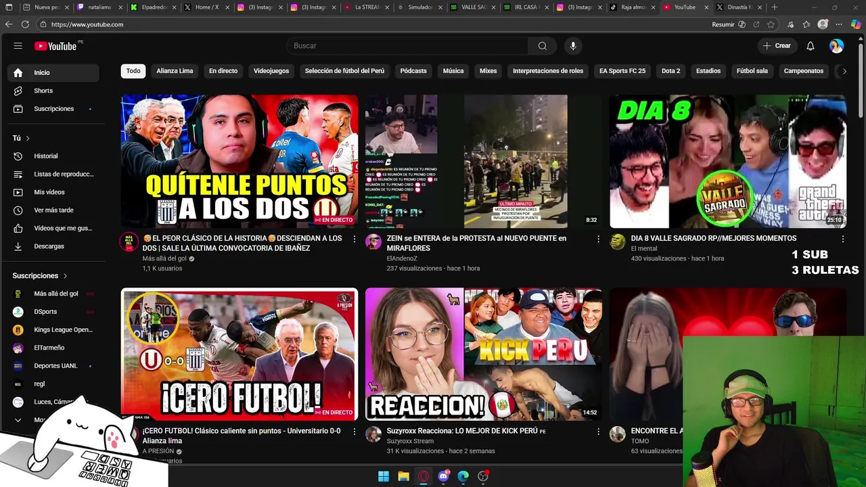Reload the page with the refresh icon

click(x=25, y=24)
